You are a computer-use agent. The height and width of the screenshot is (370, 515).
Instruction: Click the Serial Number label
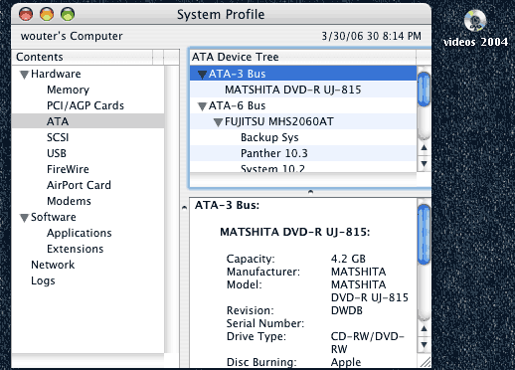pos(265,323)
